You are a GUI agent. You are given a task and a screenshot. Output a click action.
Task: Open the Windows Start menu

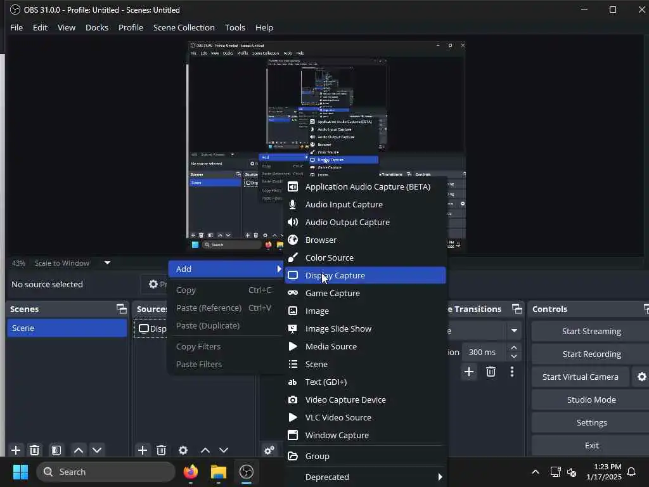pyautogui.click(x=20, y=472)
